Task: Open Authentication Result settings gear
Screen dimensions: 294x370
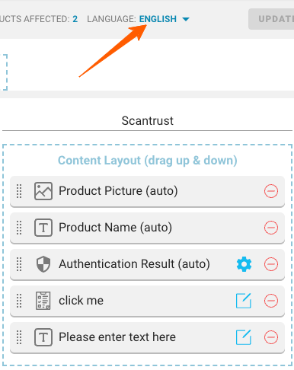Action: 244,264
